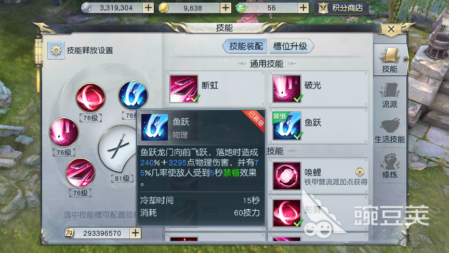The width and height of the screenshot is (449, 253).
Task: Select the 影舞 skill icon
Action: [287, 213]
